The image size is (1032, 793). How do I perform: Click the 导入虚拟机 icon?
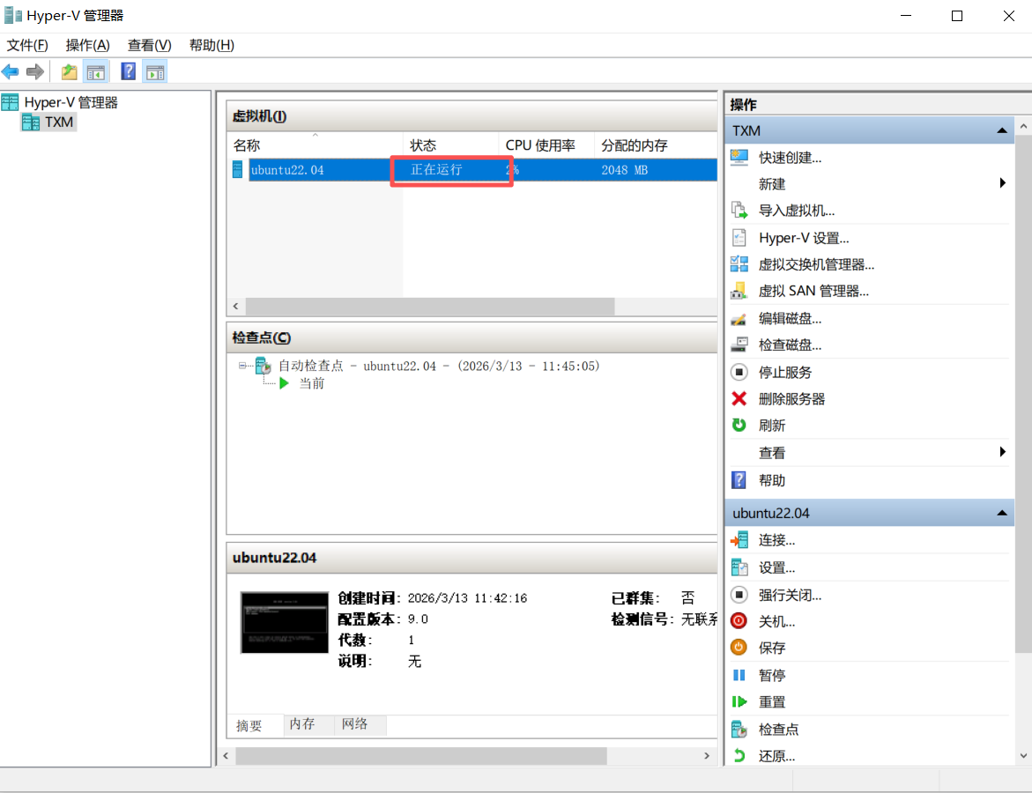click(739, 211)
